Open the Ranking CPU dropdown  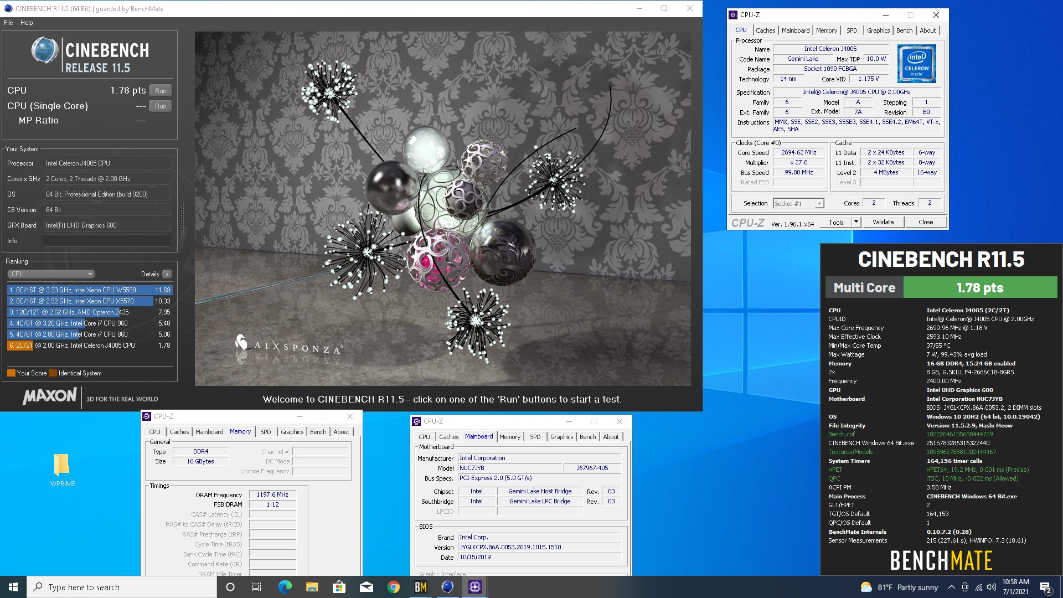51,274
